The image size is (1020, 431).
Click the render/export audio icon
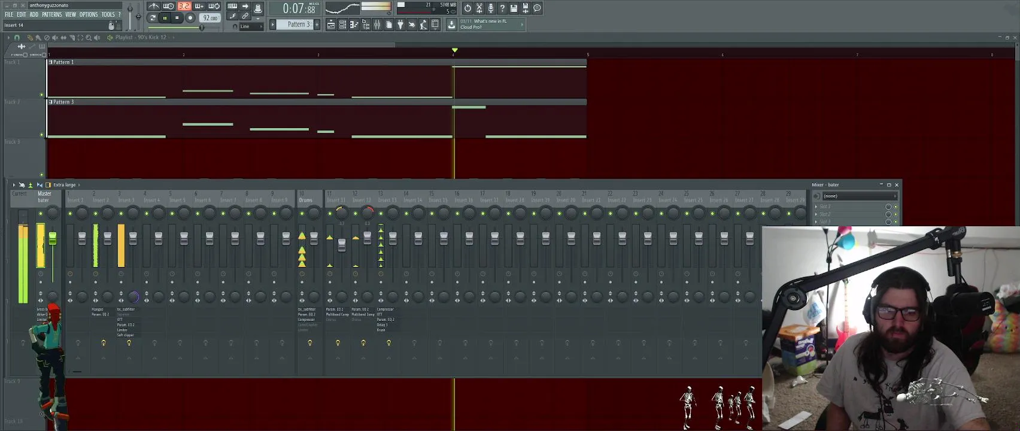click(x=526, y=8)
